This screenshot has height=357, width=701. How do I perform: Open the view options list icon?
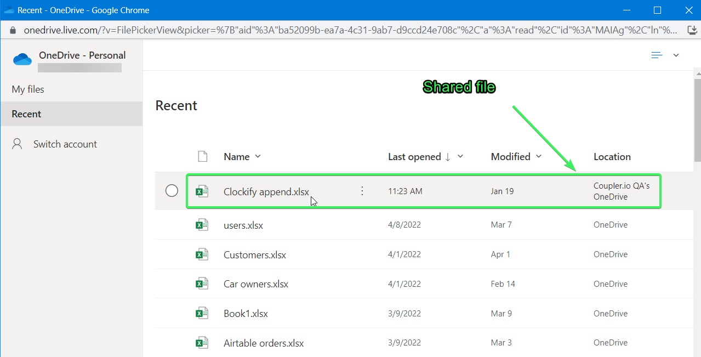pyautogui.click(x=657, y=55)
